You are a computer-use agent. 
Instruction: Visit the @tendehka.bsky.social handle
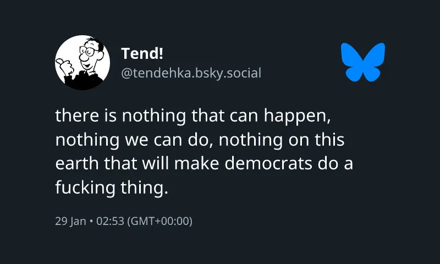pos(191,73)
